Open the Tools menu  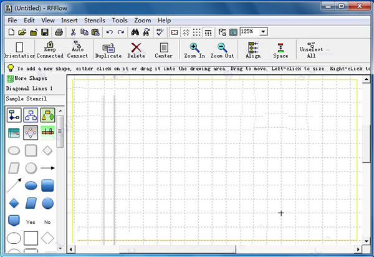tap(120, 21)
